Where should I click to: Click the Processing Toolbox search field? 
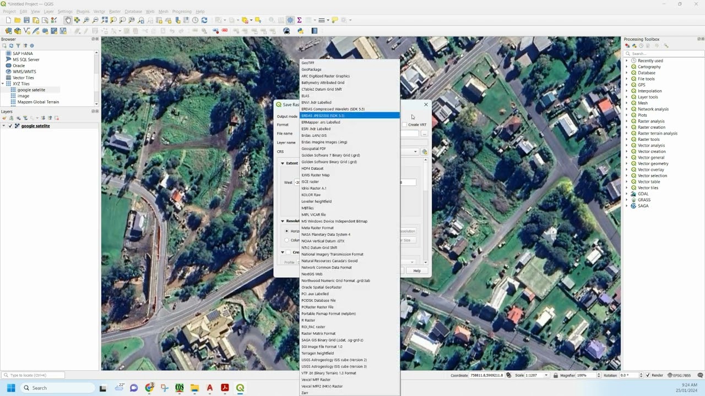(663, 53)
